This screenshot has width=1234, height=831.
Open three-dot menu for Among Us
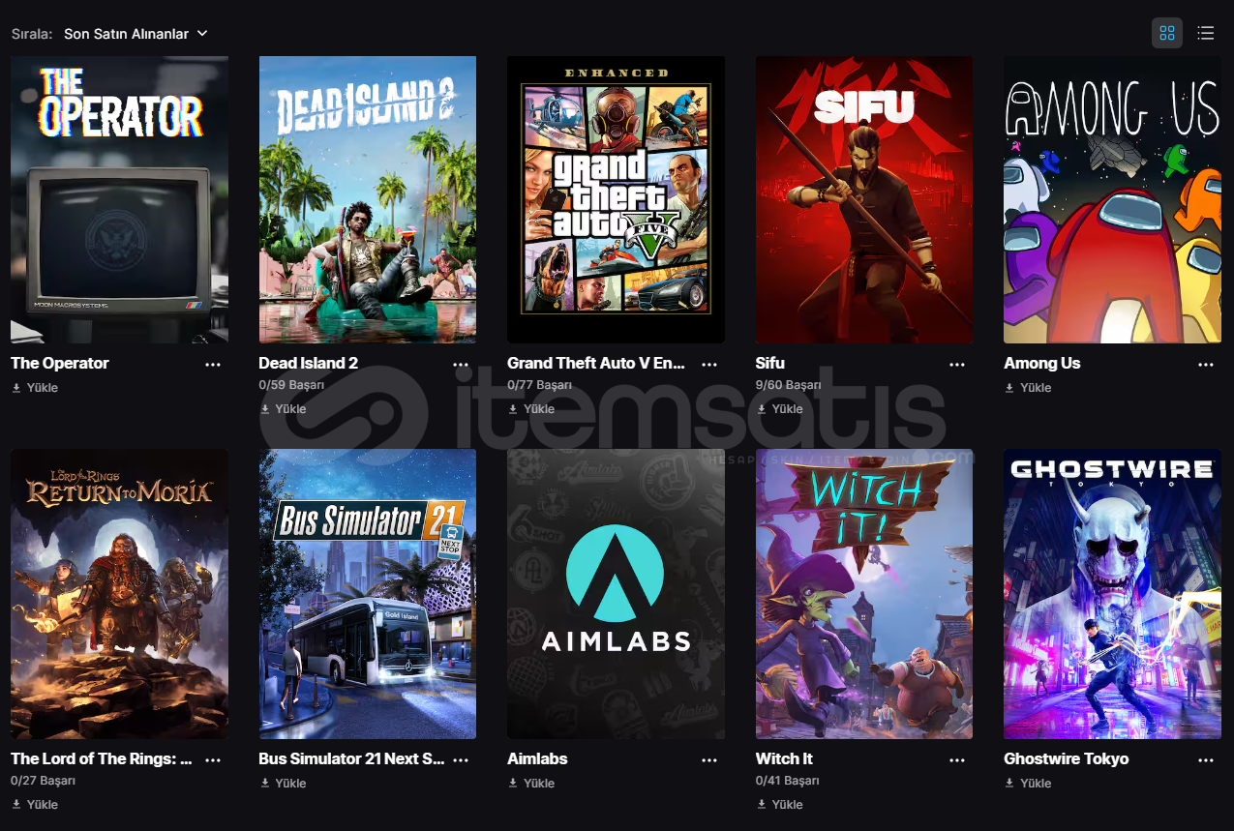1206,365
